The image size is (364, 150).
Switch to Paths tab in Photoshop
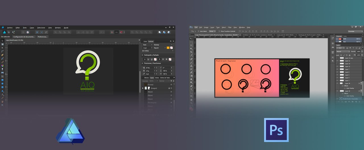[x=345, y=36]
